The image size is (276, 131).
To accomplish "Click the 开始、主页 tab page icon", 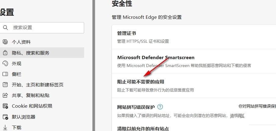I will (x=5, y=85).
